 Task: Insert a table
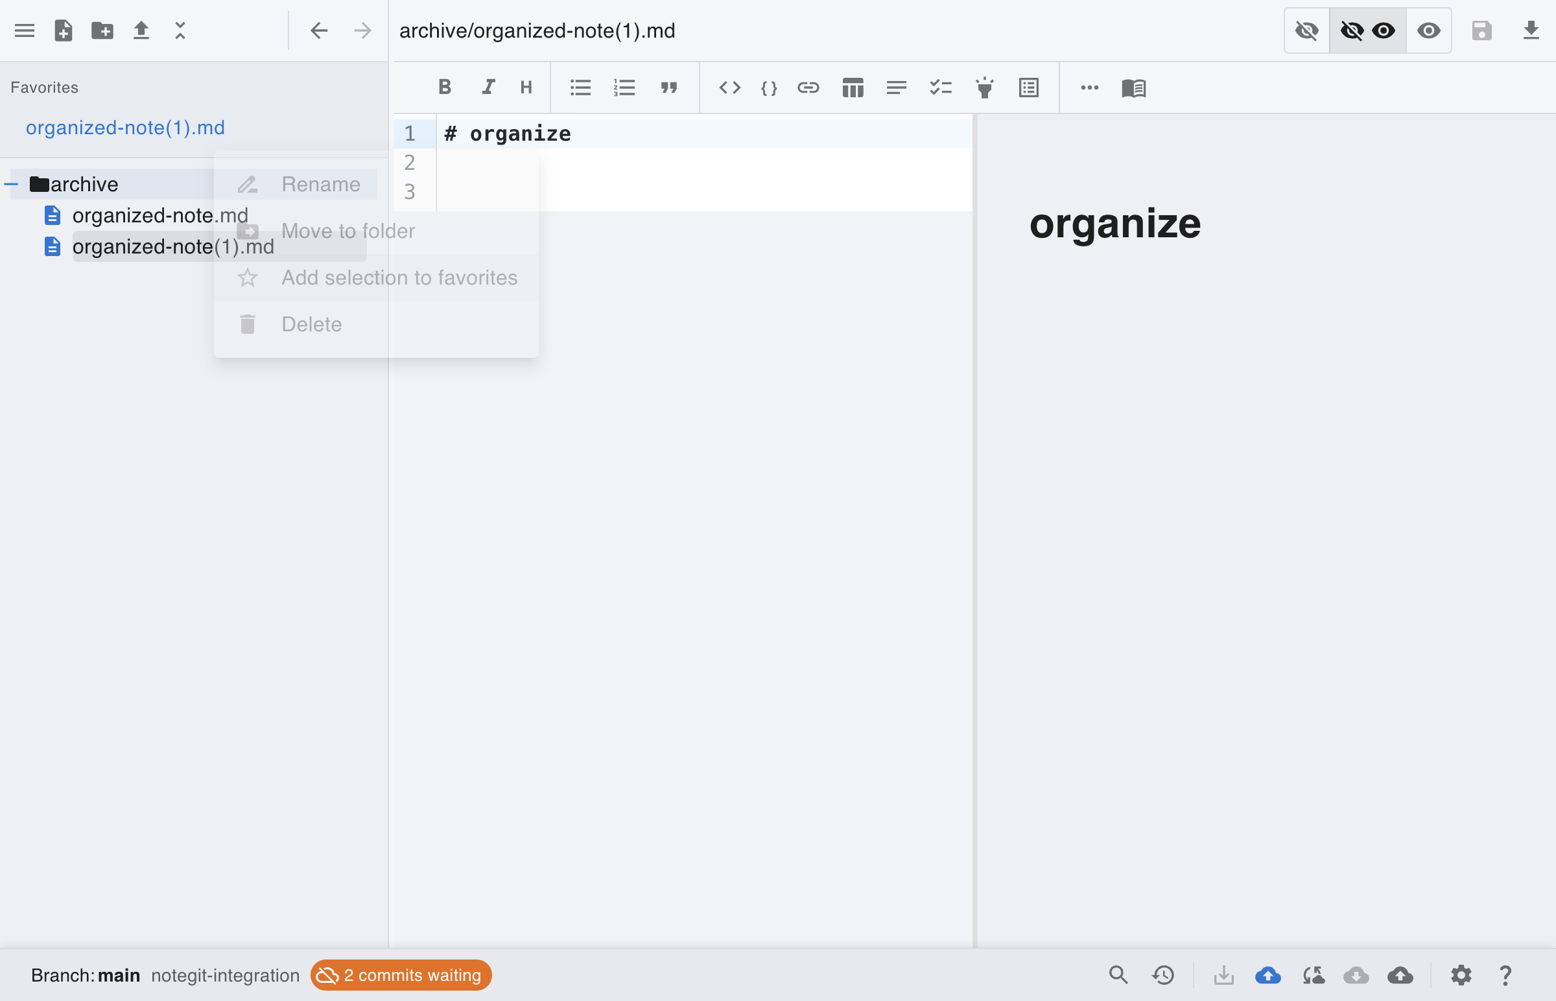pos(853,87)
